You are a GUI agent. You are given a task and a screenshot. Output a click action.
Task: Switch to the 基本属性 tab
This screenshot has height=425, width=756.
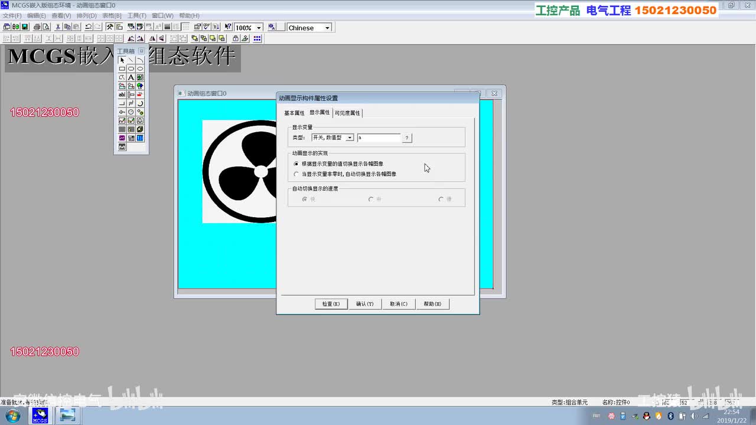294,113
